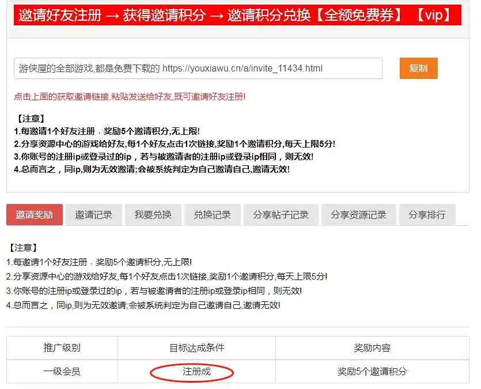Click the 目标达成条件 column header
481x389 pixels.
[196, 348]
